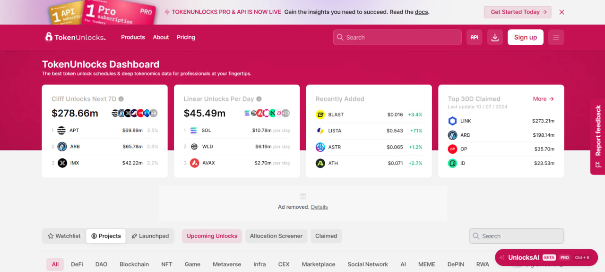Select the Upcoming Unlocks tab
605x272 pixels.
(x=212, y=236)
